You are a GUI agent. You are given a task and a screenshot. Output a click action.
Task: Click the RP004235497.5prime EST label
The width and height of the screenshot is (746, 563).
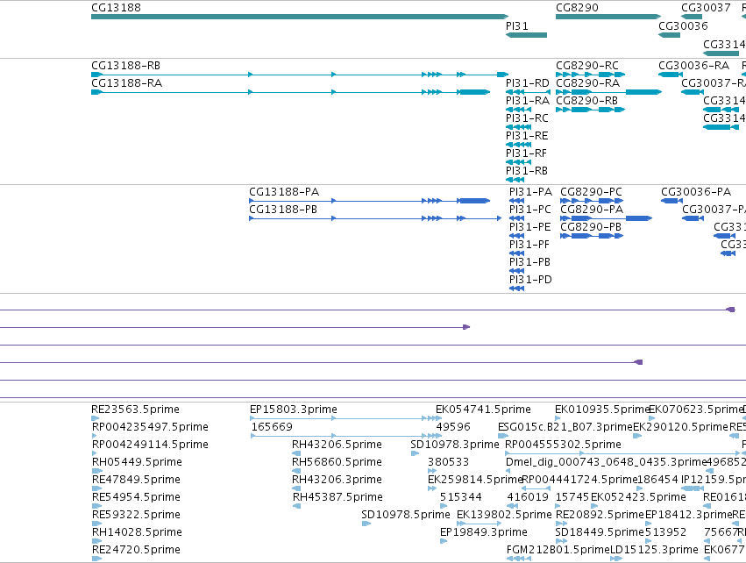(151, 427)
